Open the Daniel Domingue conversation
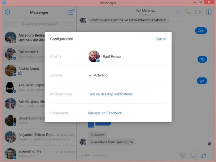This screenshot has height=162, width=216. [23, 120]
